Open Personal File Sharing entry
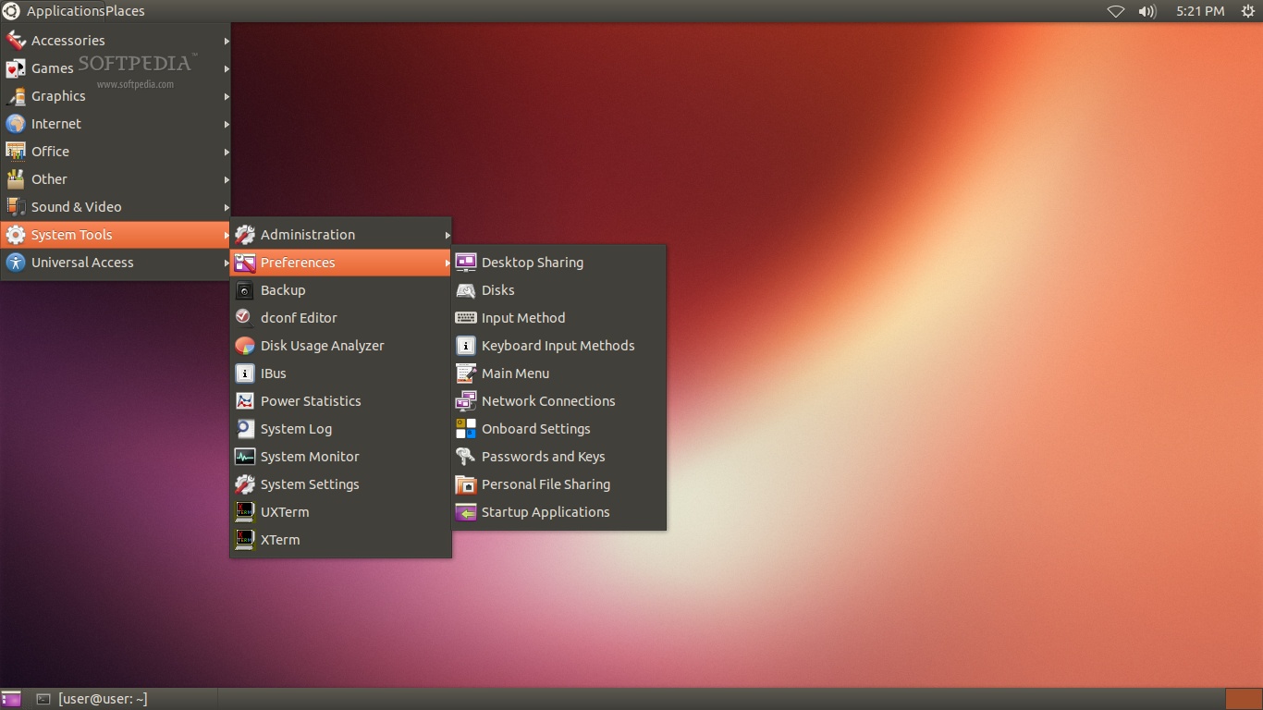Screen dimensions: 1263x710 click(x=558, y=484)
